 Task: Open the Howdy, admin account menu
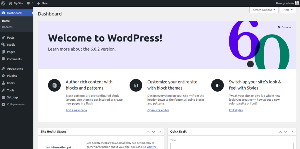(x=287, y=3)
